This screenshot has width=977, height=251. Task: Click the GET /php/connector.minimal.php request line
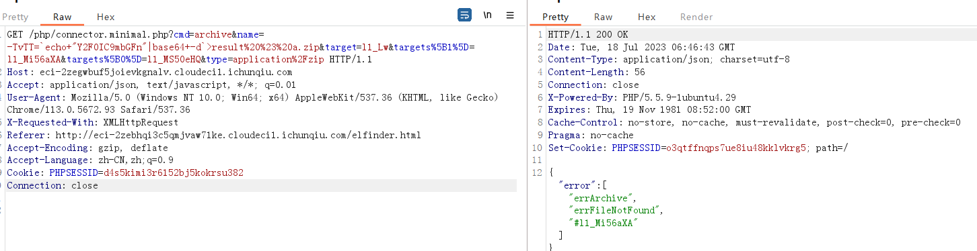tap(136, 34)
